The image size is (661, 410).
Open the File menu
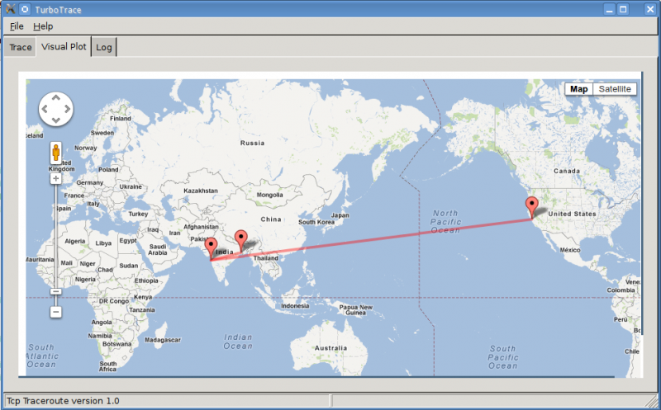pos(17,26)
